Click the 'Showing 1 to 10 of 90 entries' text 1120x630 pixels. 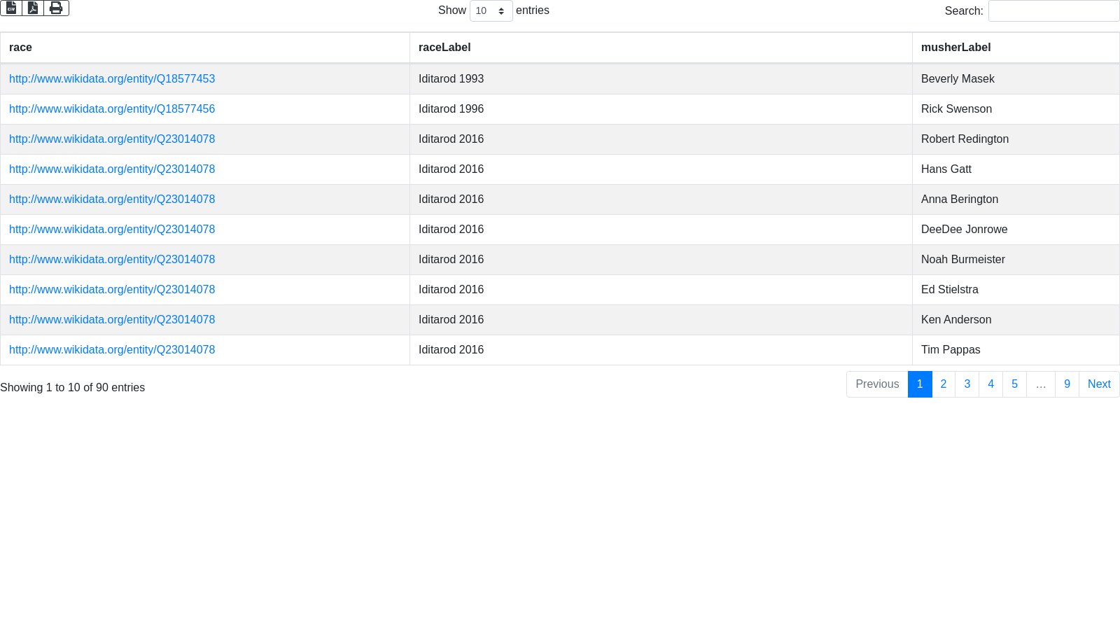pos(73,388)
